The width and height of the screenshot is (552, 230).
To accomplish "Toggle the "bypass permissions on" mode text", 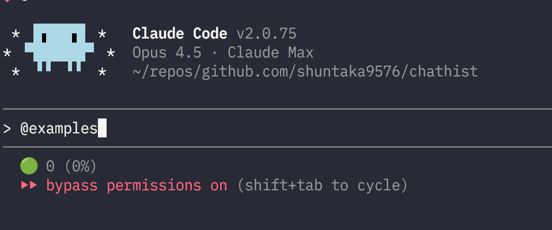I will (x=137, y=186).
